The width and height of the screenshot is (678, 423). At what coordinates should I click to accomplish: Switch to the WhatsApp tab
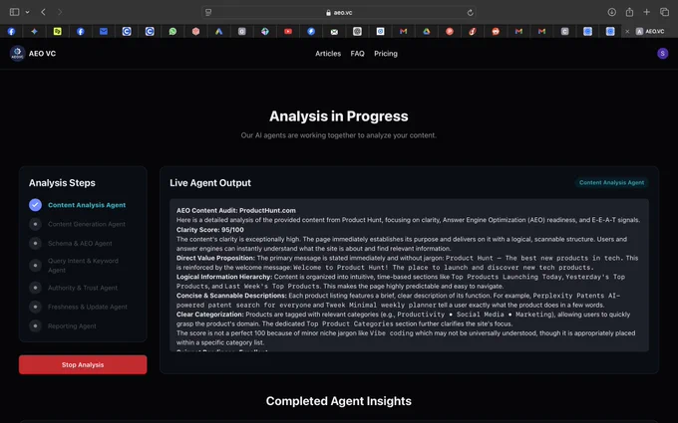[x=172, y=31]
